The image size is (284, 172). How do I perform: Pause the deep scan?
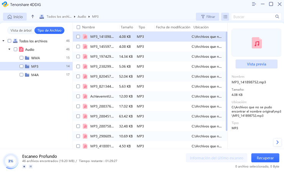click(30, 166)
